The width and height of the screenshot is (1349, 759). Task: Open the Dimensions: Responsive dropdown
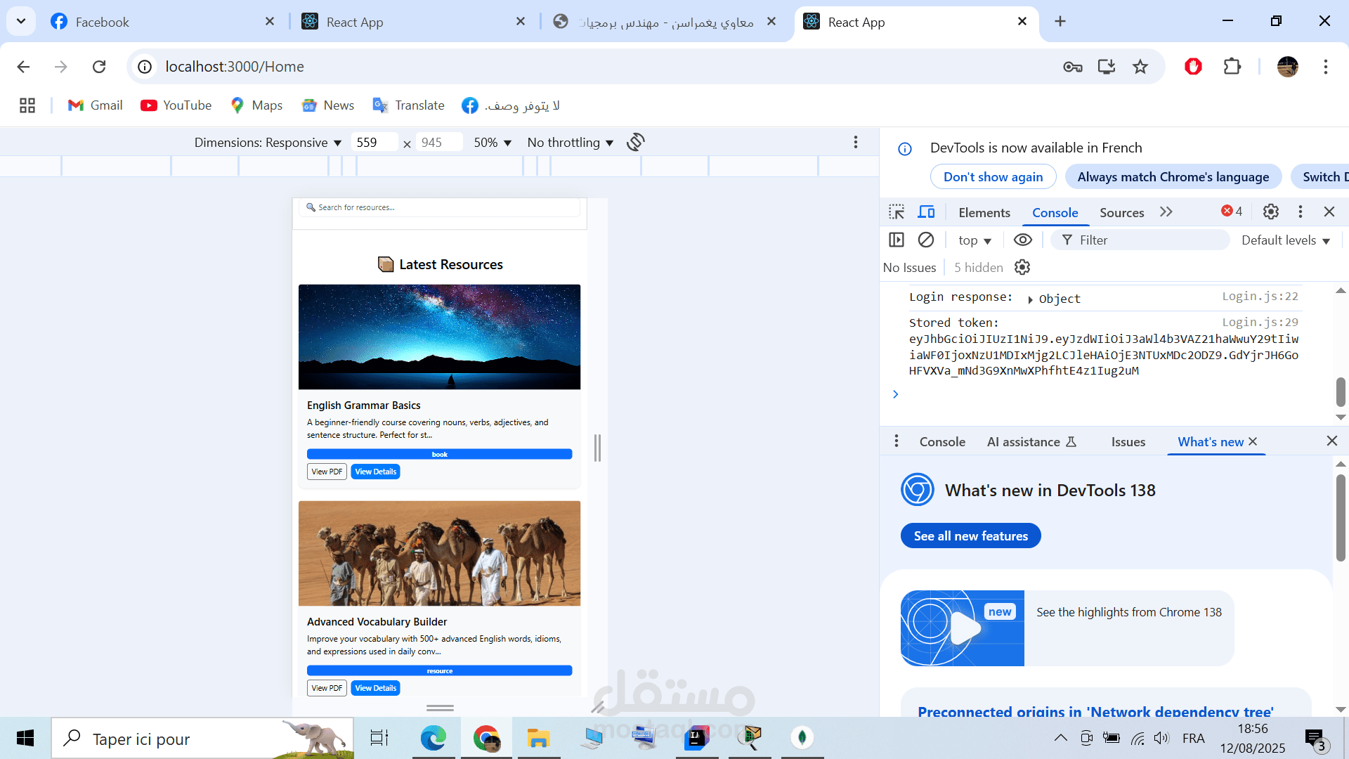268,143
